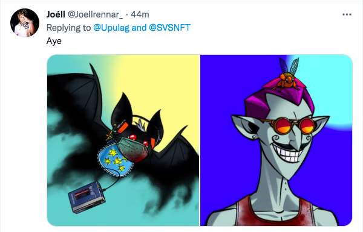The image size is (363, 232).
Task: Open the tweet via the 44m timestamp
Action: [x=140, y=14]
